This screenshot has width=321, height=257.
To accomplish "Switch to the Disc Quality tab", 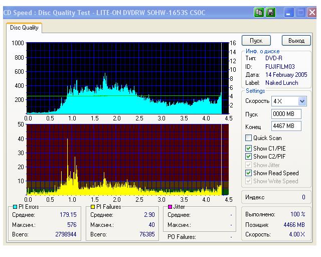I will point(24,28).
